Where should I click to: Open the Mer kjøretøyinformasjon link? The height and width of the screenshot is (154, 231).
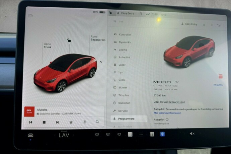[x=167, y=113]
